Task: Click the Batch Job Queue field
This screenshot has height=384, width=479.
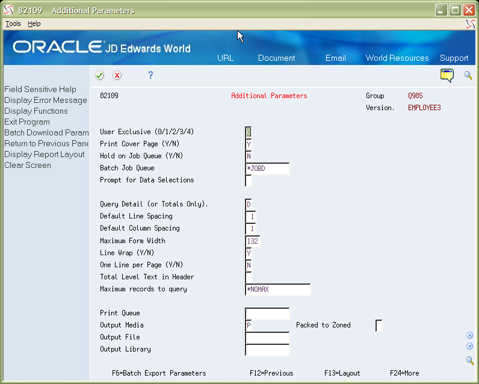Action: click(x=267, y=169)
